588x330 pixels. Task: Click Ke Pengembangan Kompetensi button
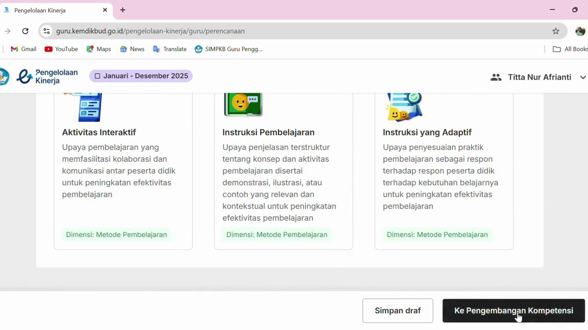(514, 311)
